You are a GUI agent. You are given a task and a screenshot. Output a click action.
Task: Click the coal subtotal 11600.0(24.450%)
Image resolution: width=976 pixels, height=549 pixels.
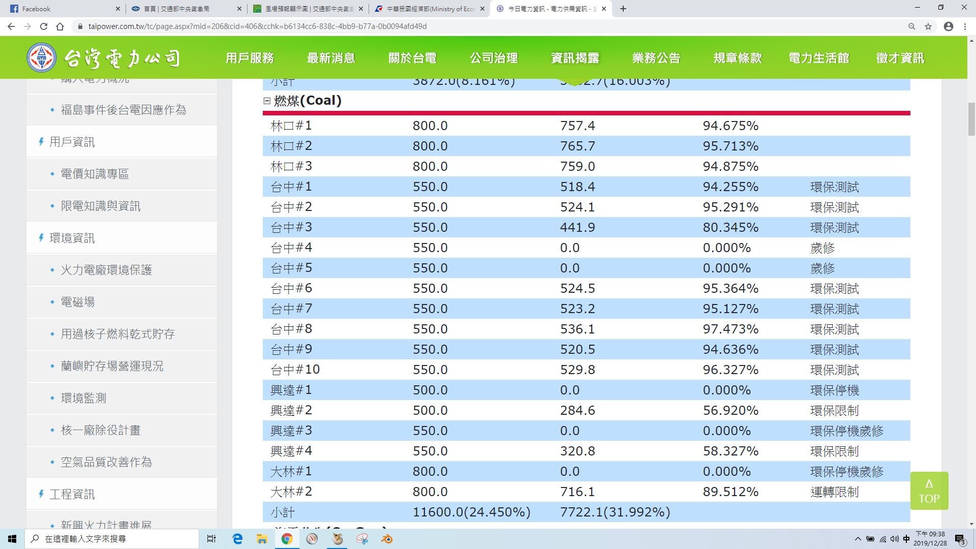tap(472, 512)
